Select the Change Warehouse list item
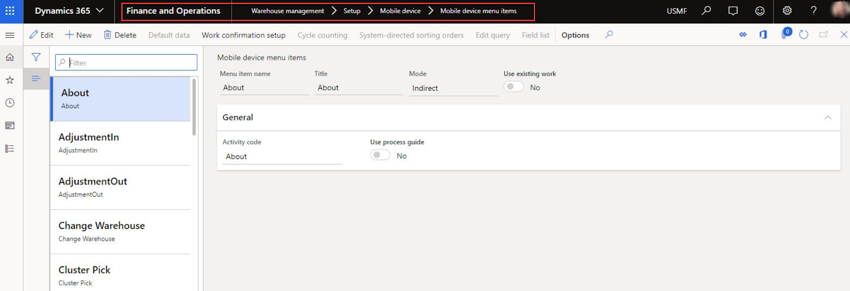Screen dimensions: 850x291 tap(121, 232)
